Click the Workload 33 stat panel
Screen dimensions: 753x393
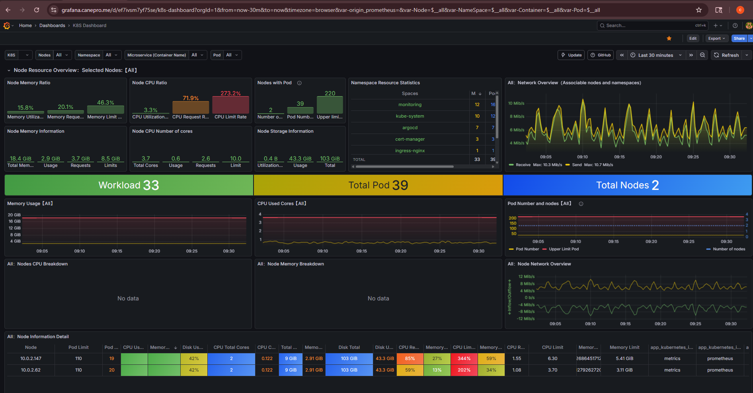tap(129, 185)
